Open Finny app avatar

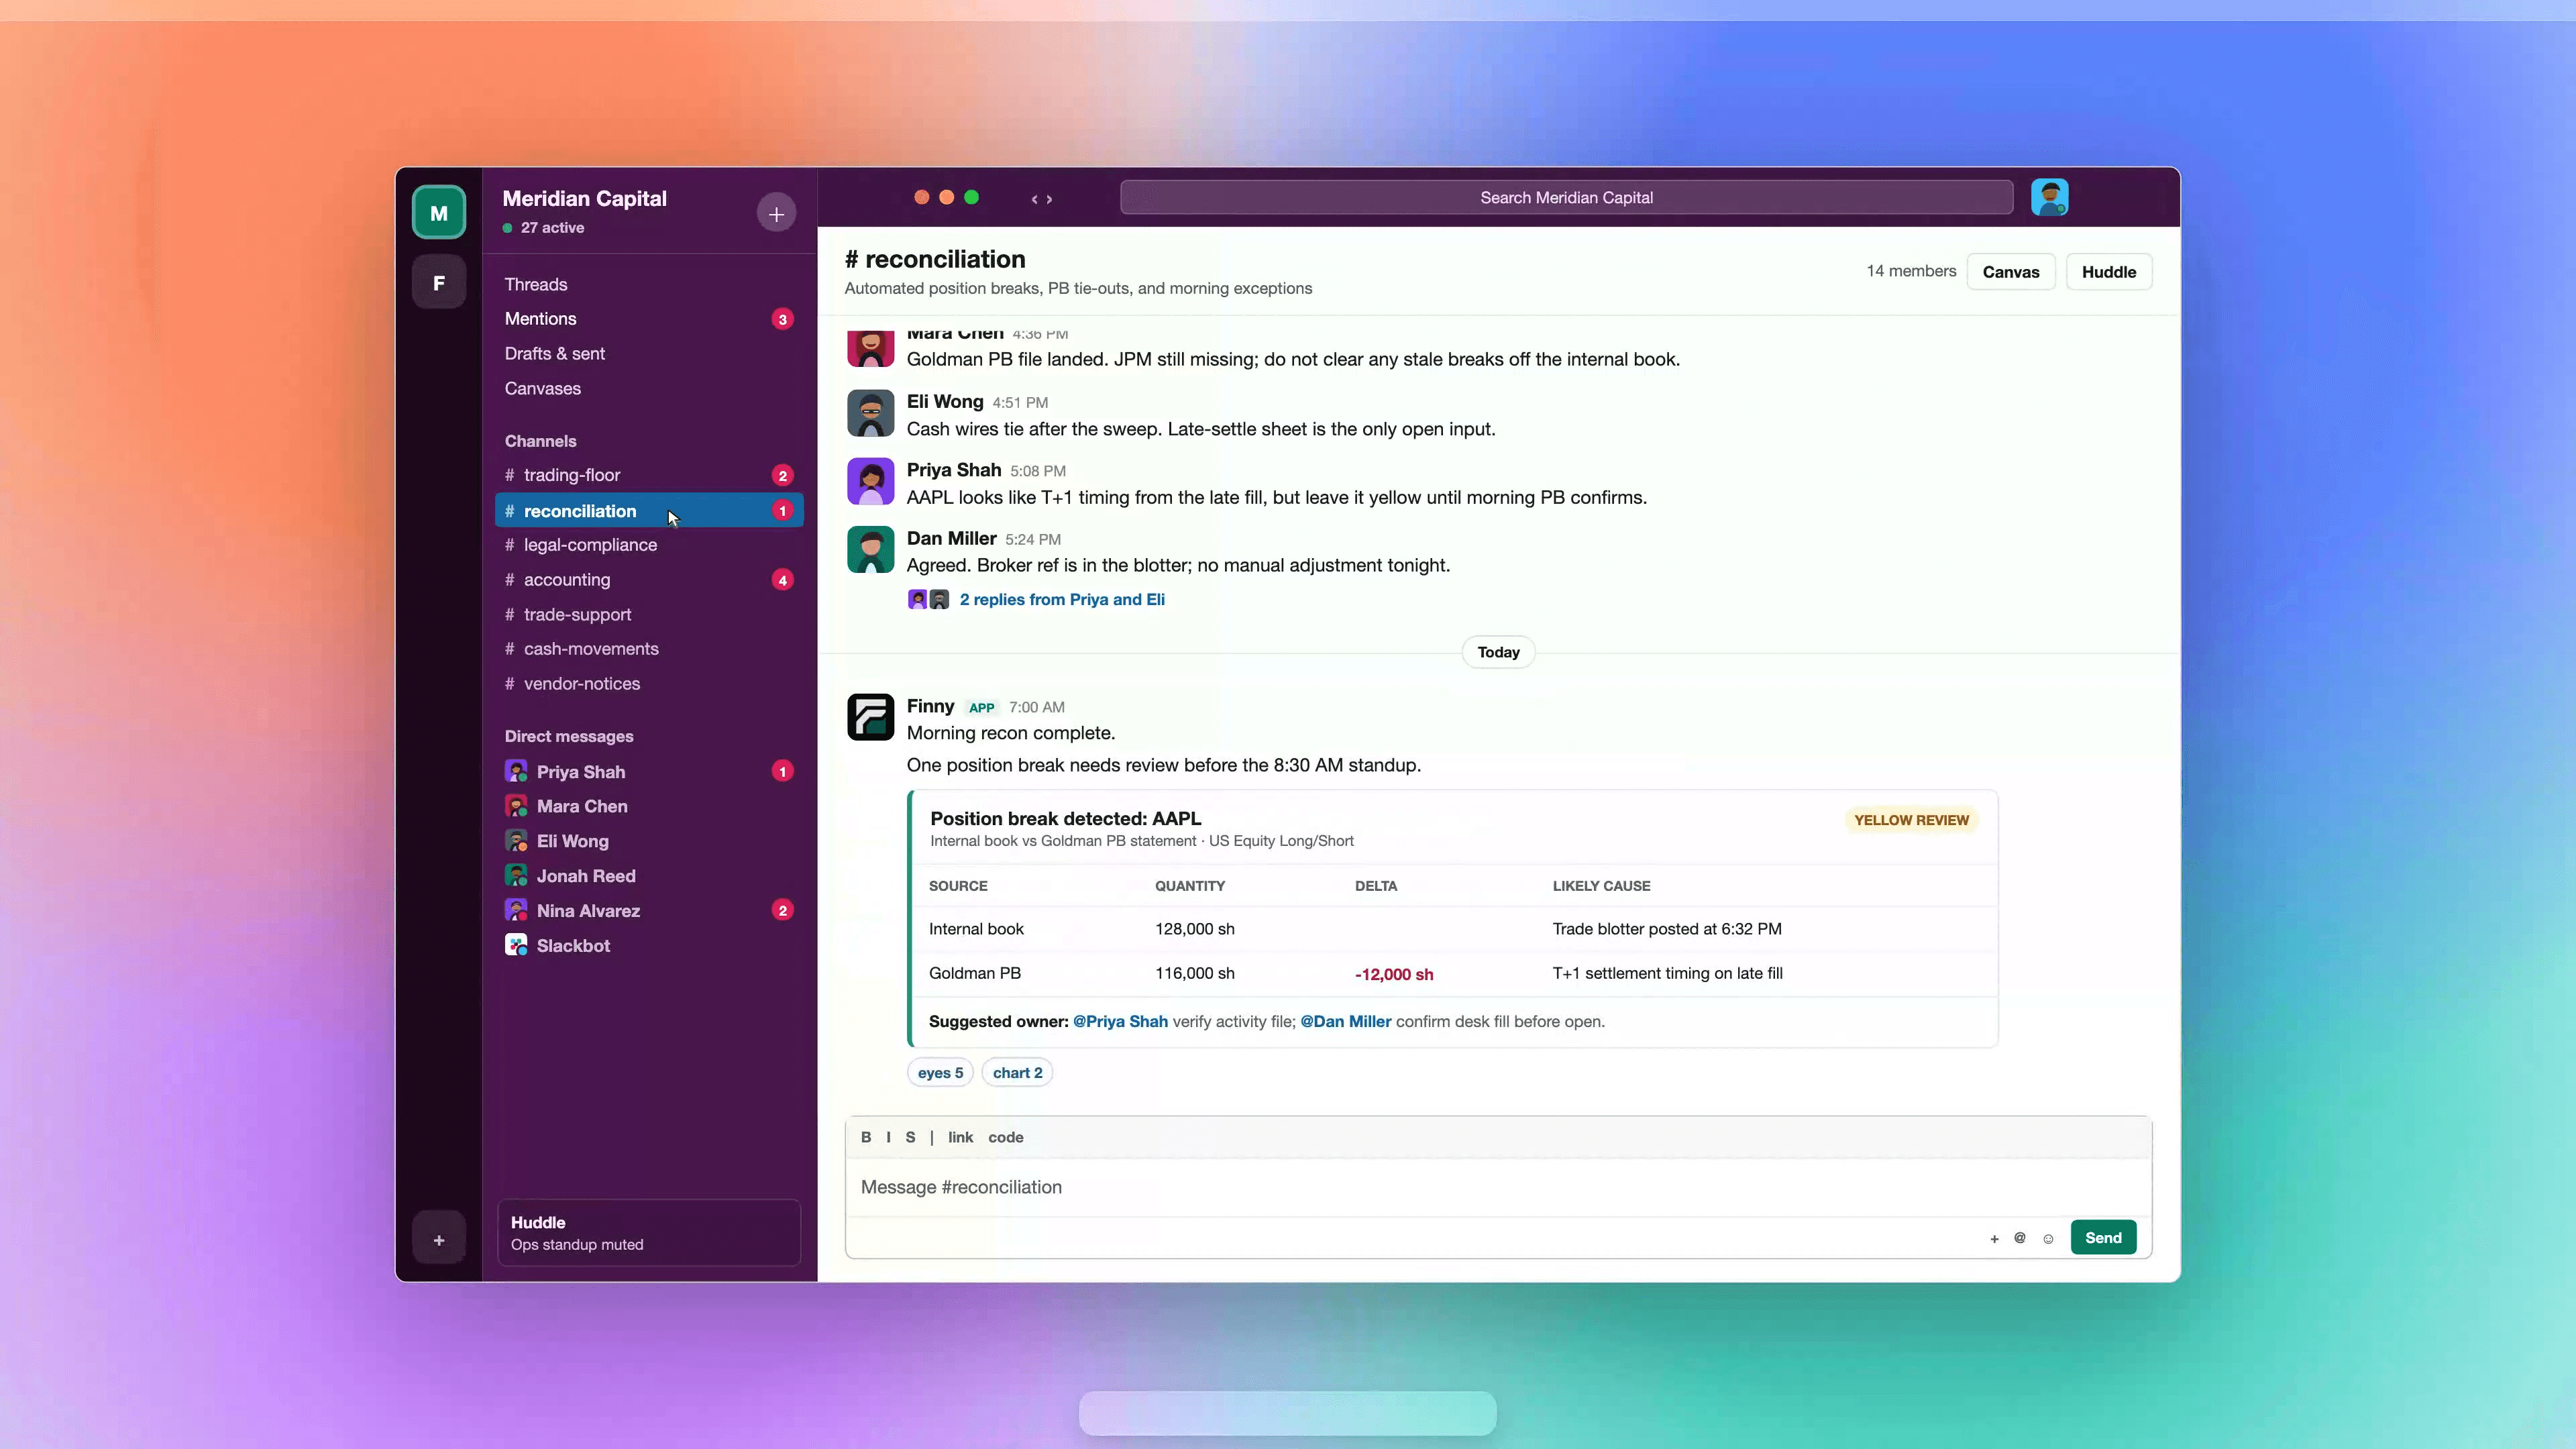pos(870,717)
